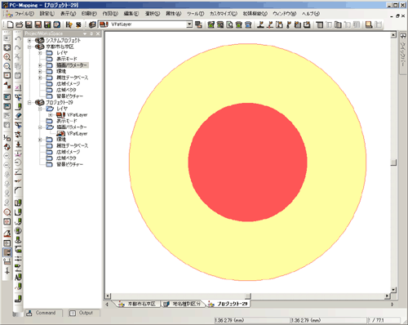Click the application icon left of the File menu
The image size is (408, 325).
[x=9, y=14]
